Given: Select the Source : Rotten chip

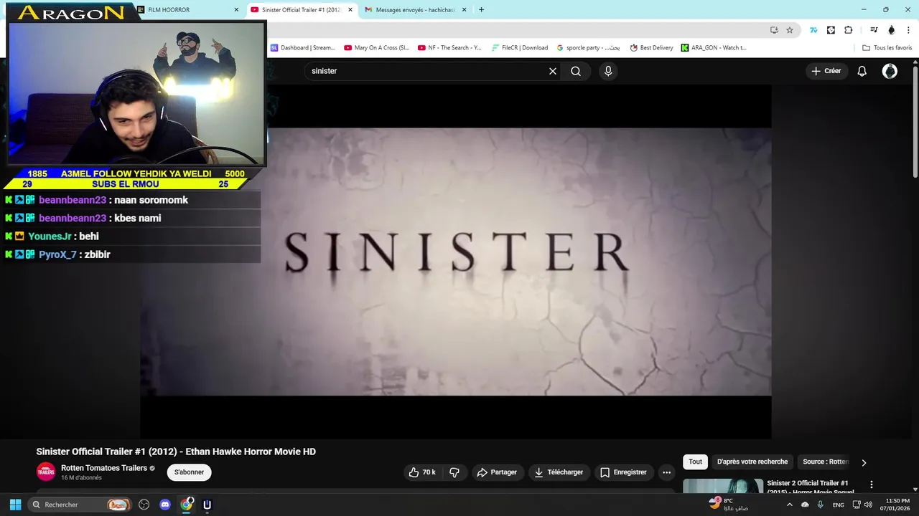Looking at the screenshot, I should 826,462.
